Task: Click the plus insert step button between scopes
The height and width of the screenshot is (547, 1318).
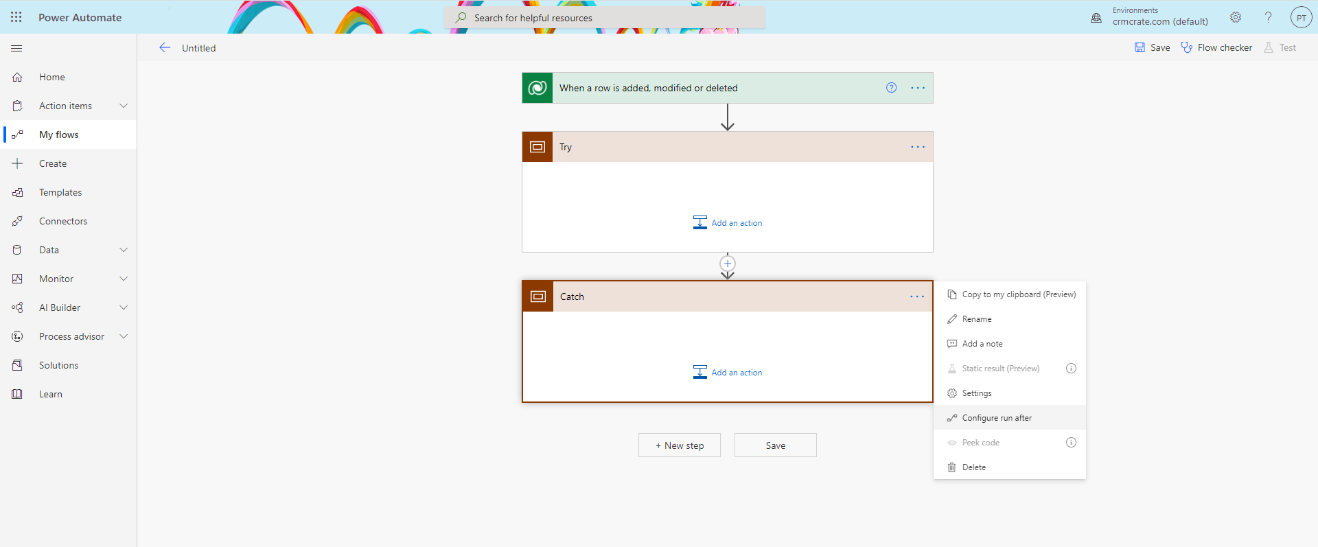Action: 728,264
